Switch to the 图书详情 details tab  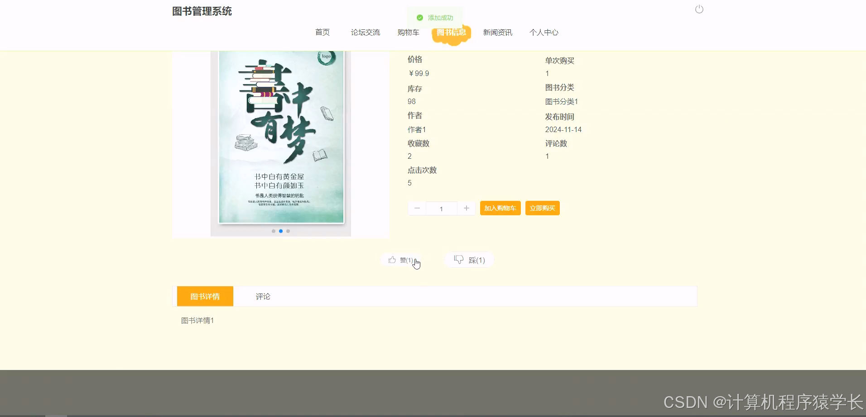[205, 296]
